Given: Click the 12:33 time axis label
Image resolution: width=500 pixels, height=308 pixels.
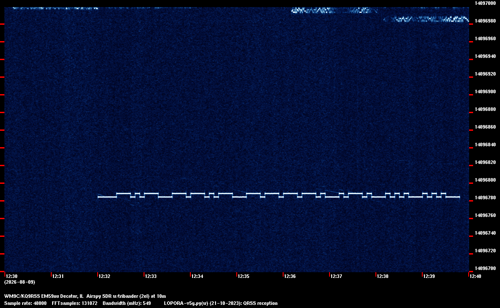Looking at the screenshot, I should (x=151, y=276).
